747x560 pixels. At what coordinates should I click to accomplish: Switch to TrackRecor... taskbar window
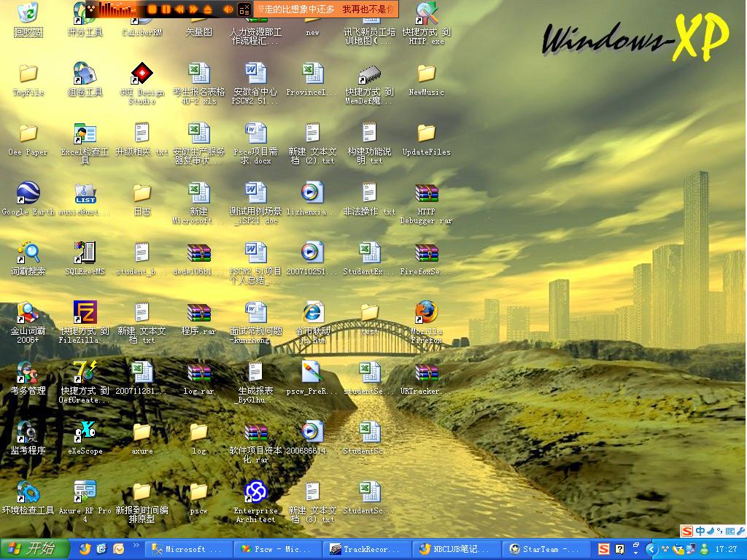(367, 549)
